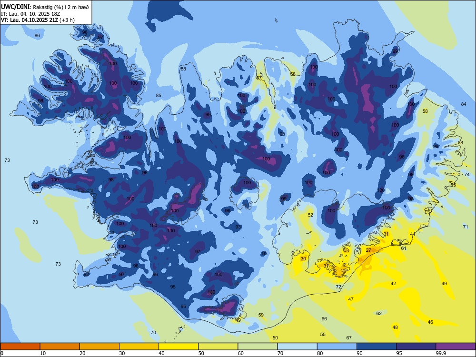Screen dimensions: 476x357
Task: Click the 40–50 bright yellow legend swatch
Action: point(178,347)
